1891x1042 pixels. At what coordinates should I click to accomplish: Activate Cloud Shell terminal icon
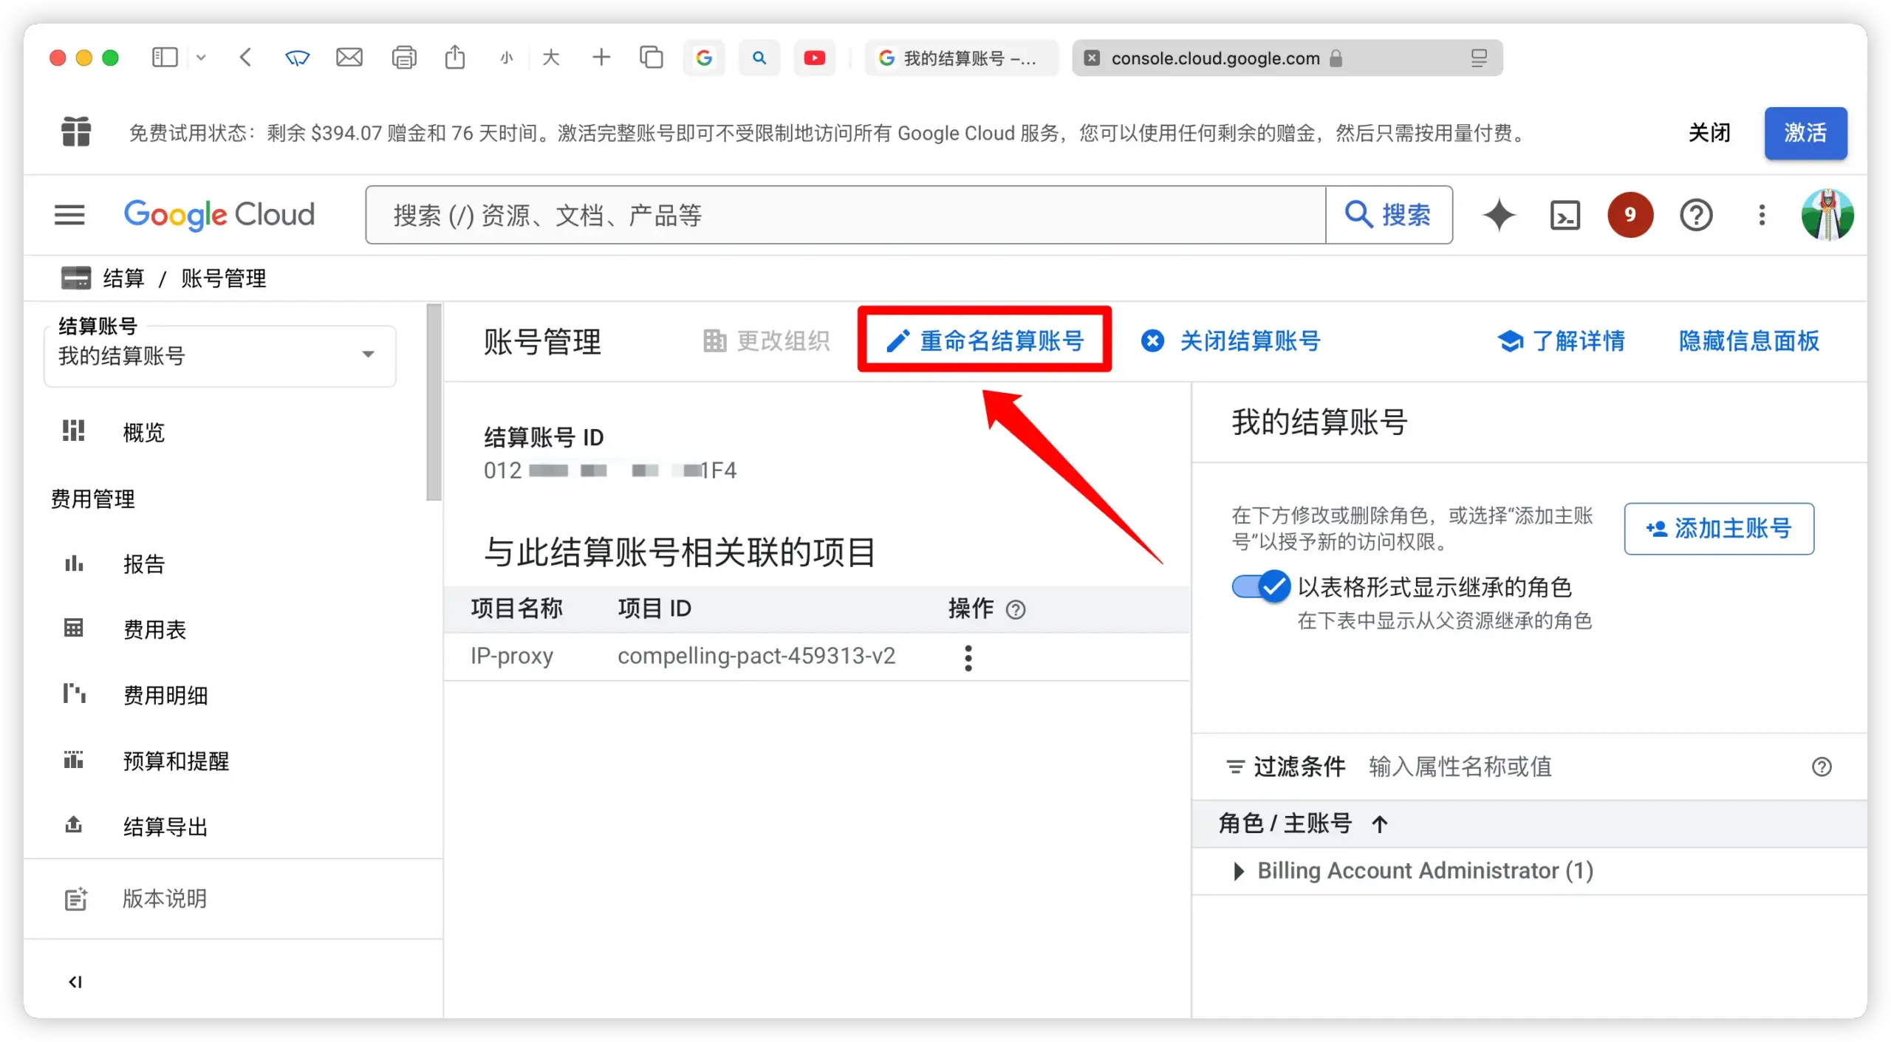1565,215
